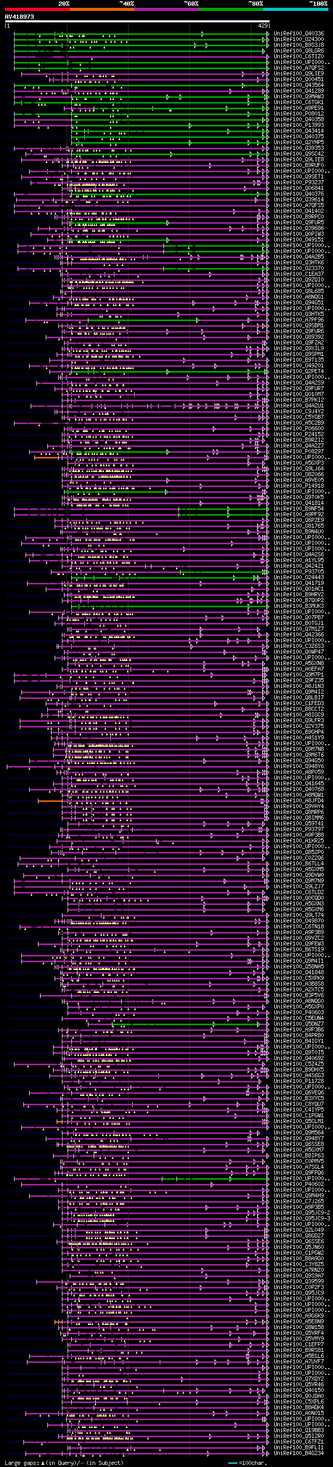The width and height of the screenshot is (333, 1467).
Task: Click label UniRef100_Q9MAW3
Action: click(x=299, y=96)
